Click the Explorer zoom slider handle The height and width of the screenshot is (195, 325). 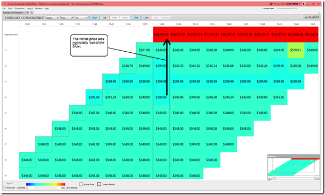[274, 178]
